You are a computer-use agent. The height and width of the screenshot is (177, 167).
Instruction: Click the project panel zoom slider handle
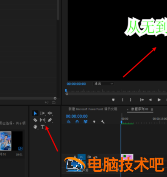[55, 98]
